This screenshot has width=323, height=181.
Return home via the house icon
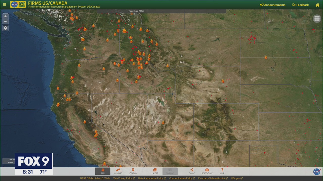click(317, 5)
